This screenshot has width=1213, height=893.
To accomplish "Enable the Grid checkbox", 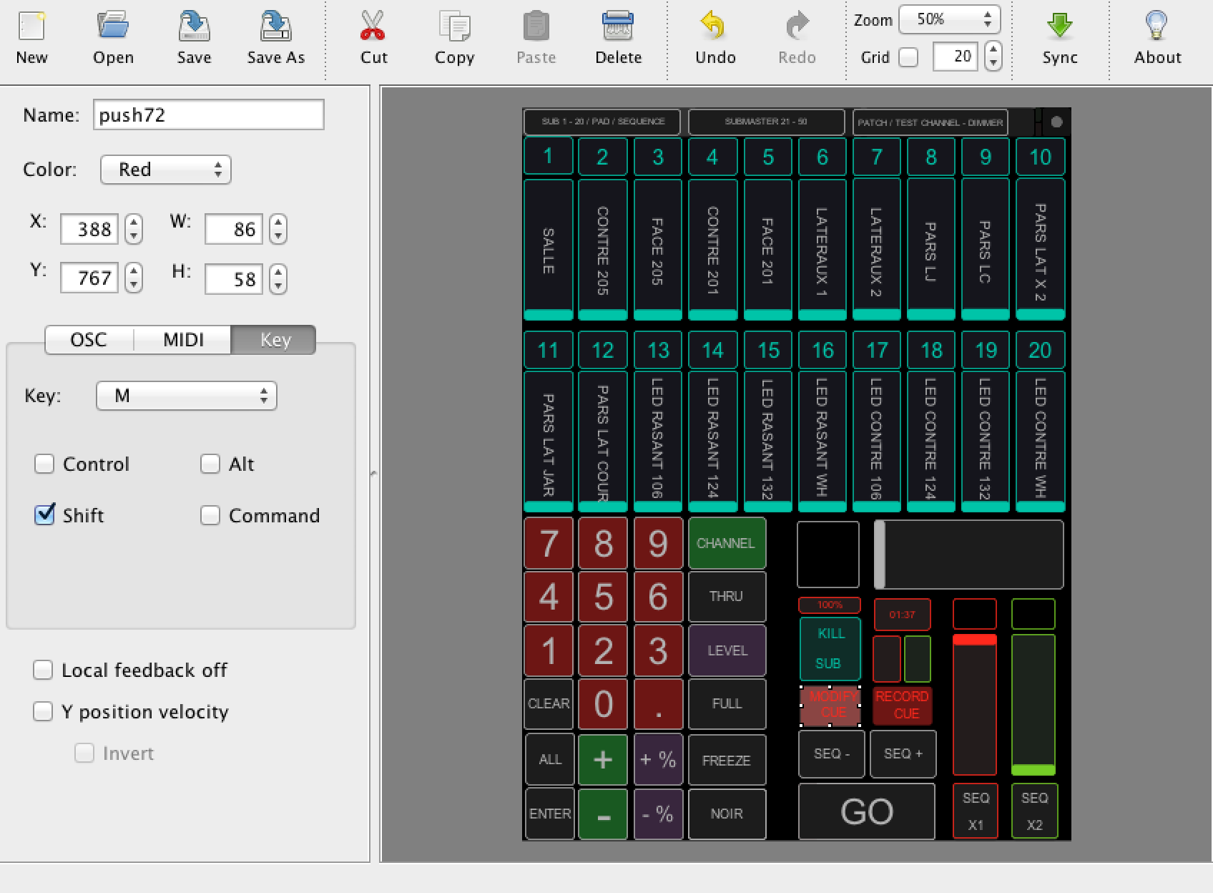I will (908, 57).
